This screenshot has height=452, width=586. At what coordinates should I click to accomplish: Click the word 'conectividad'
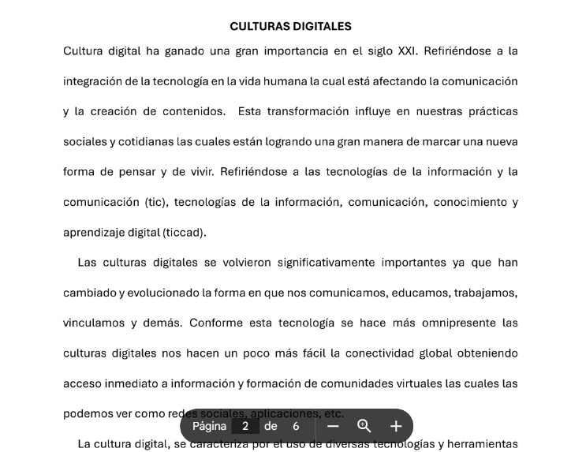point(379,353)
